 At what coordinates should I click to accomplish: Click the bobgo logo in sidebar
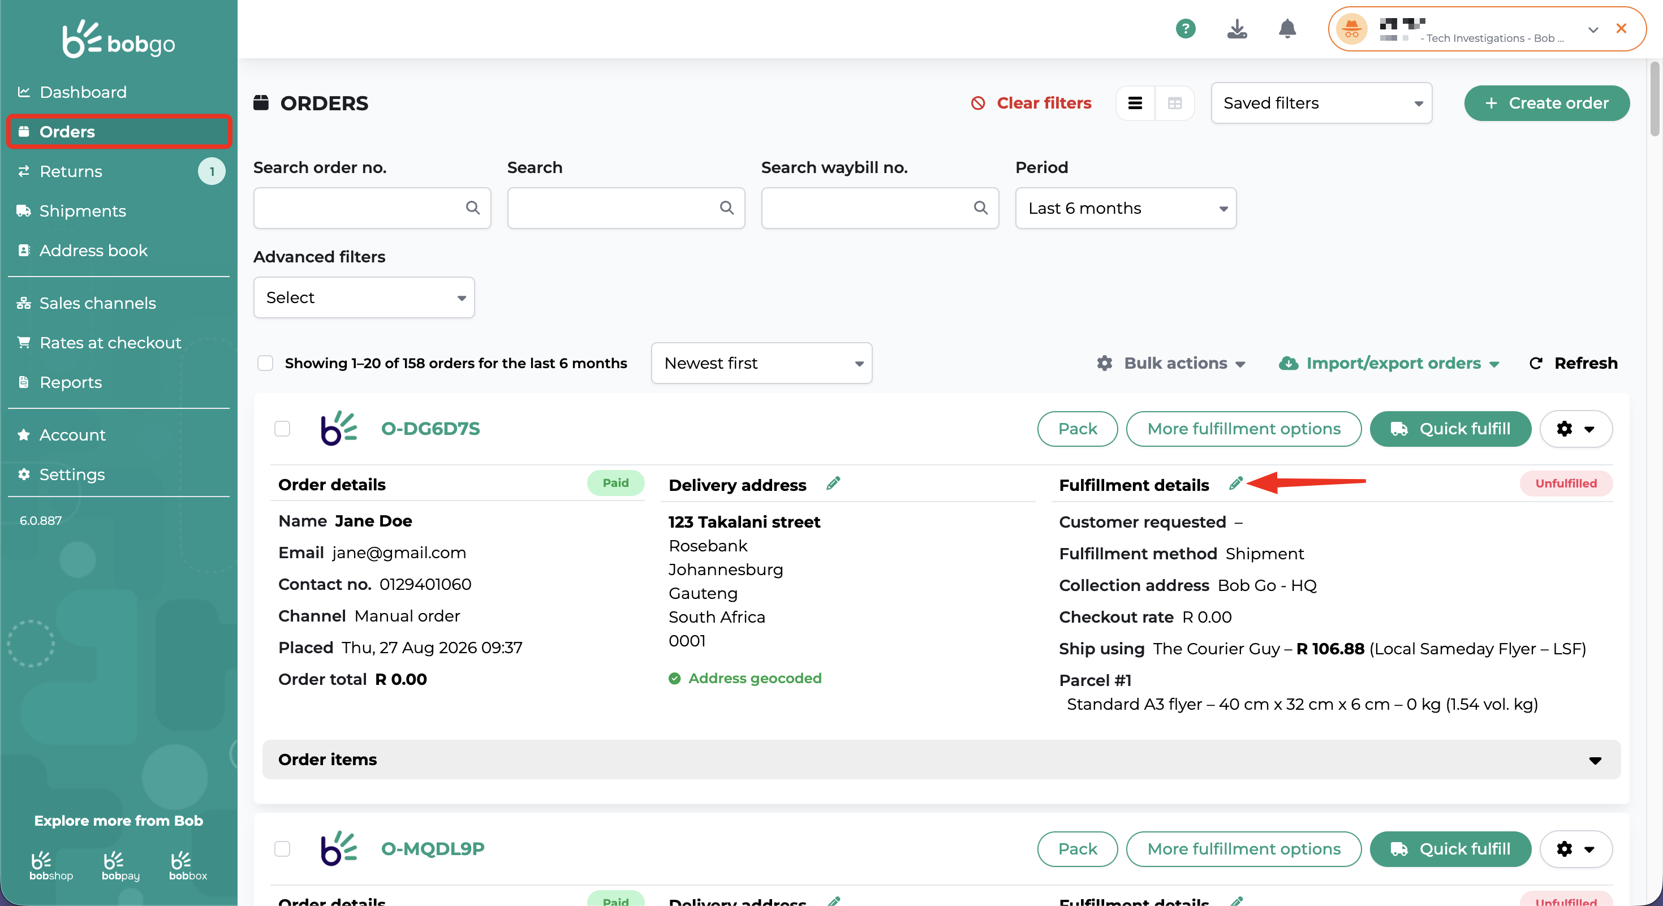click(118, 40)
